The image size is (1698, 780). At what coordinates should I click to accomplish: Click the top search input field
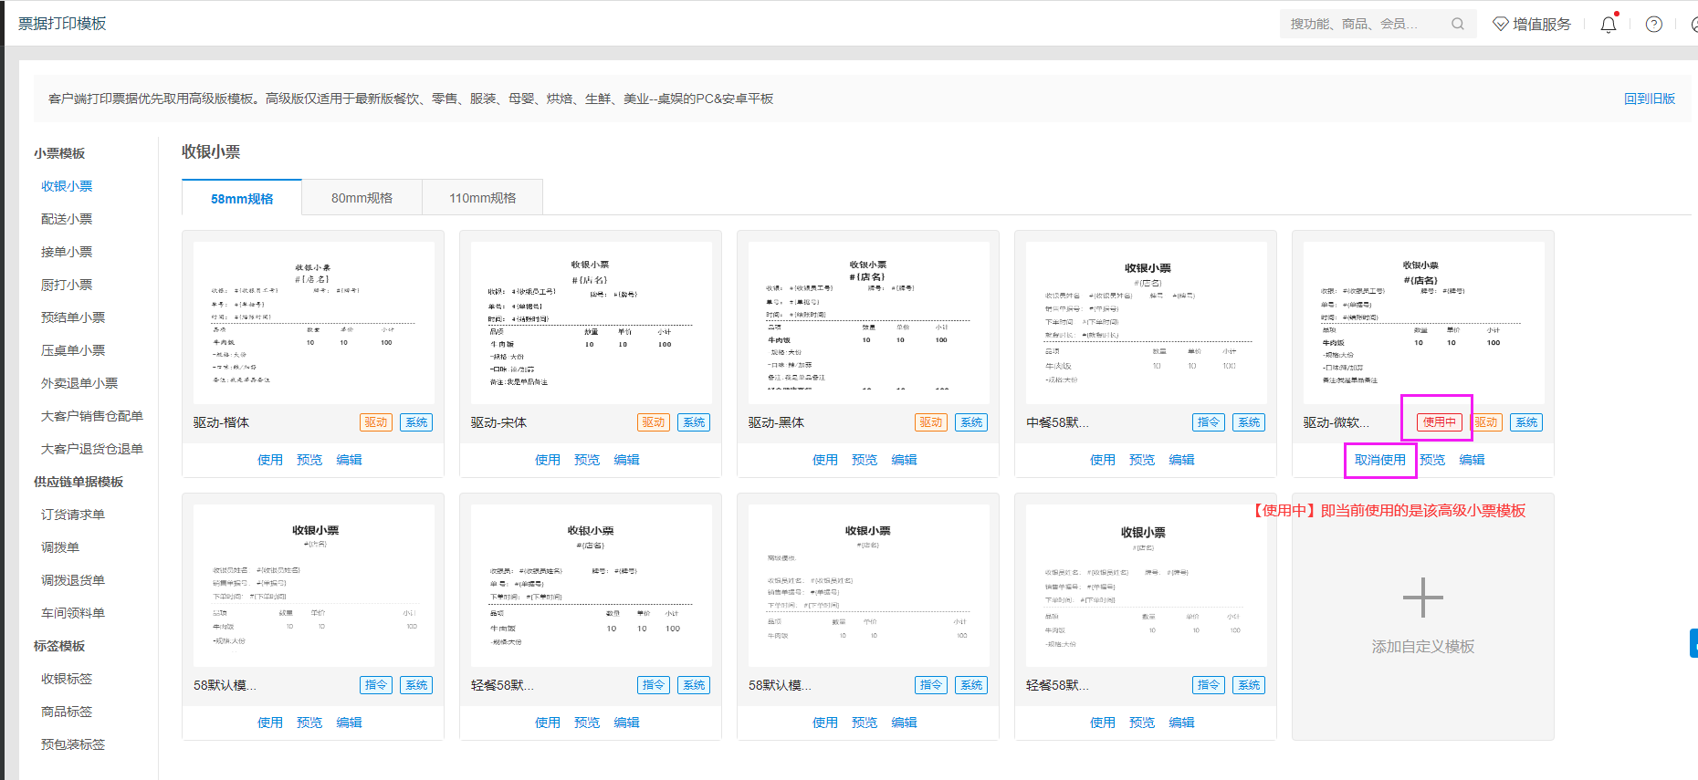tap(1362, 25)
